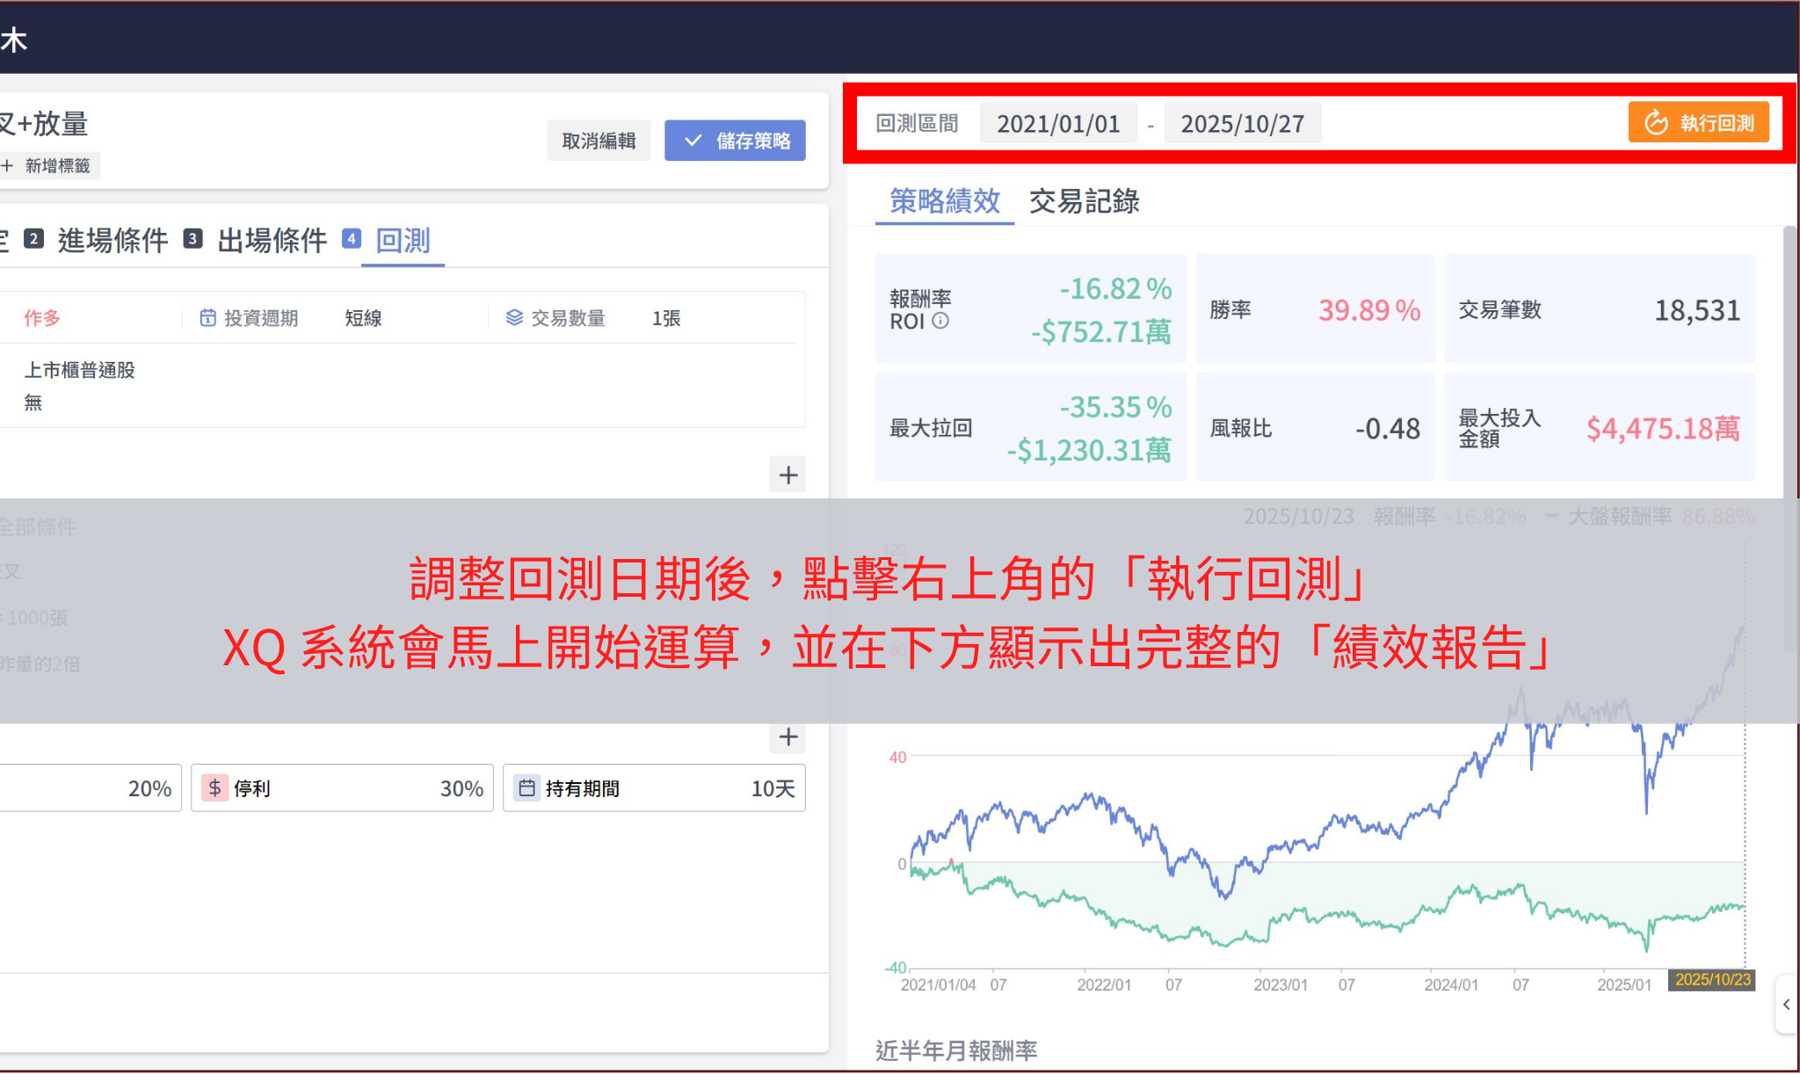Collapse the right panel with the chevron arrow

(x=1787, y=1006)
